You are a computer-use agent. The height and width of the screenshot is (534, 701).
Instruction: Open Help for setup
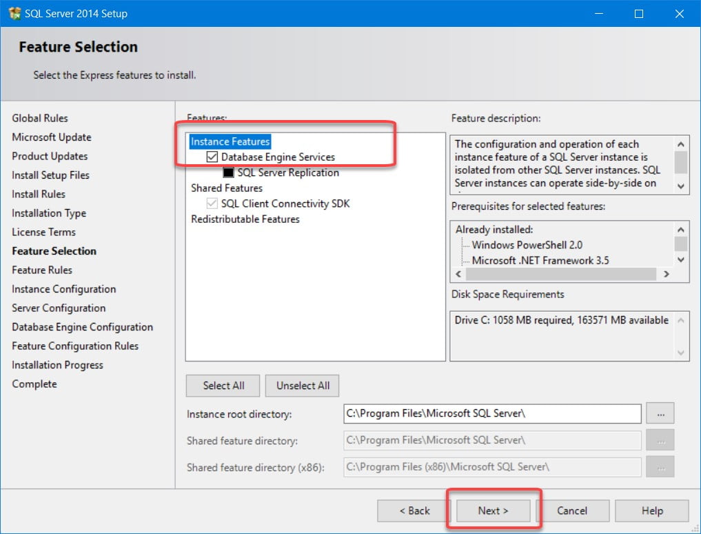pos(652,511)
